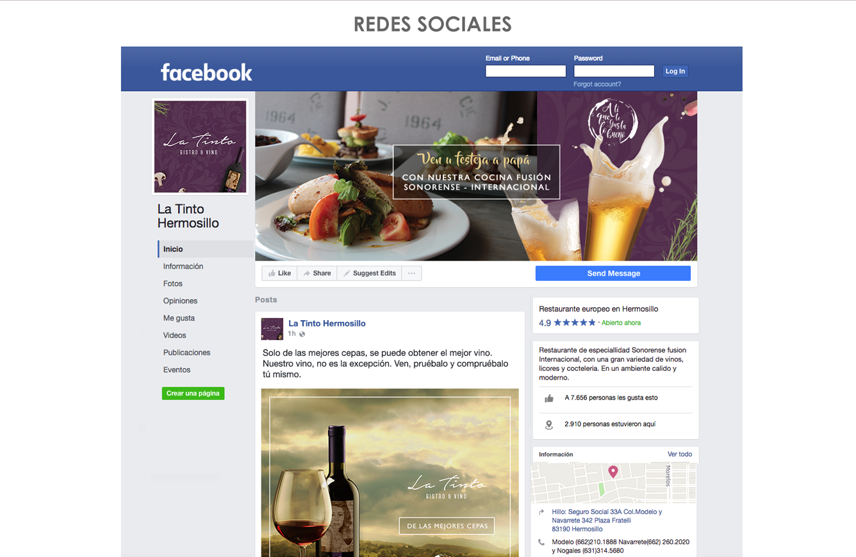Viewport: 856px width, 557px height.
Task: Focus the Email or Phone field
Action: (x=525, y=71)
